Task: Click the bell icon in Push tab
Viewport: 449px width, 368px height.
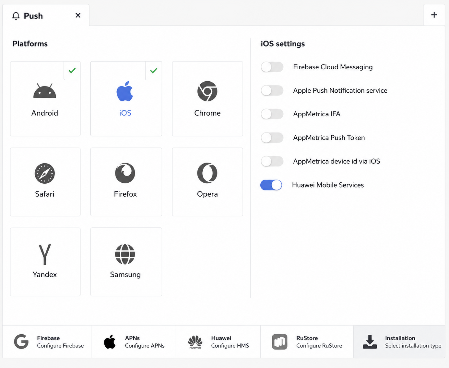Action: pyautogui.click(x=16, y=16)
